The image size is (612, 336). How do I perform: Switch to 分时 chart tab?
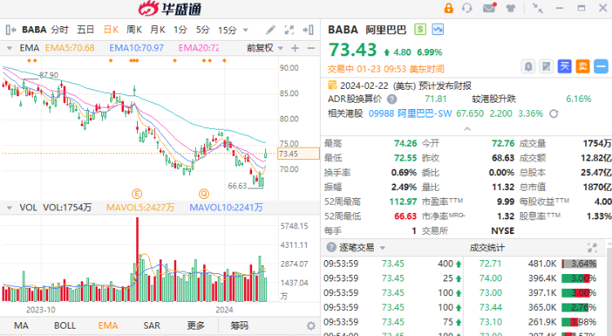click(60, 29)
